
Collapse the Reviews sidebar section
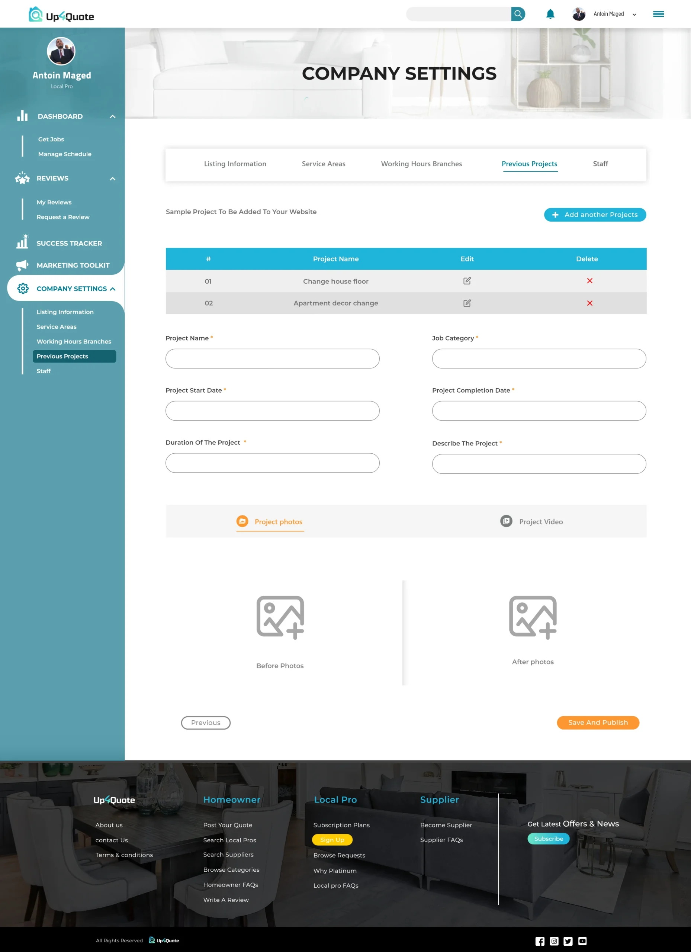[113, 178]
